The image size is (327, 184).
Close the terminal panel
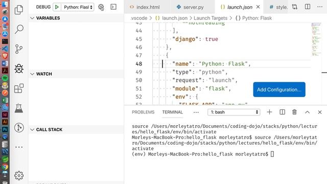click(x=320, y=112)
